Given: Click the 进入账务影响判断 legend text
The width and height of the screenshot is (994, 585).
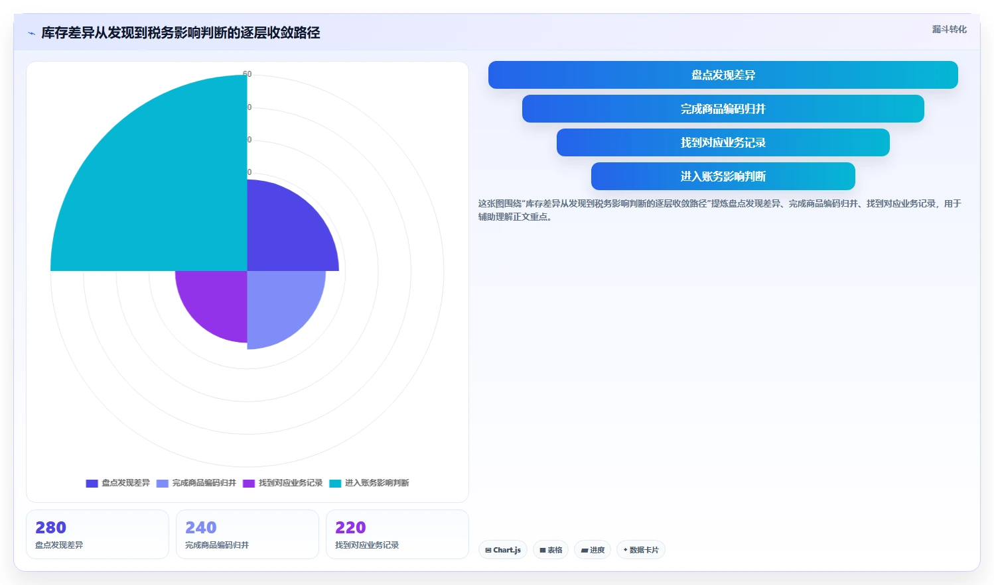Looking at the screenshot, I should tap(377, 483).
